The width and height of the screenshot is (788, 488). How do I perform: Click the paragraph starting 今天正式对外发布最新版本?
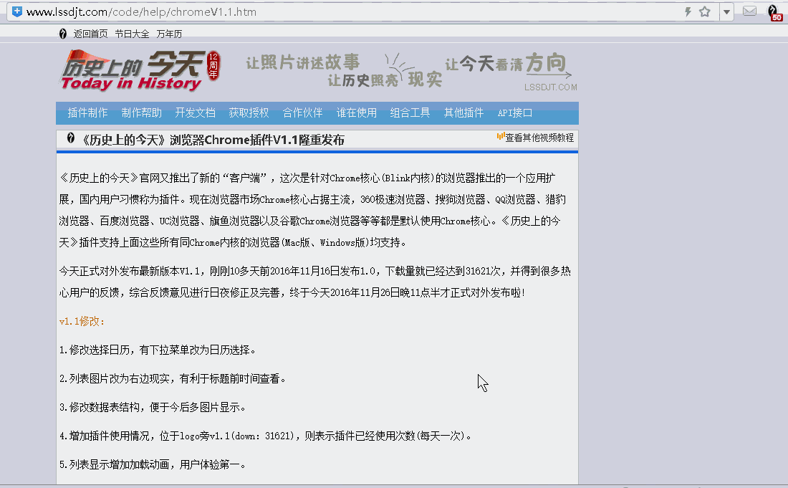coord(315,282)
